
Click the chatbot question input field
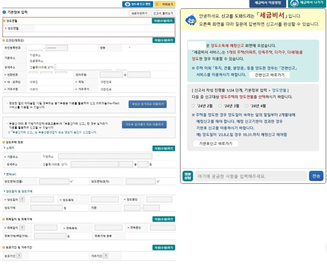coord(249,176)
